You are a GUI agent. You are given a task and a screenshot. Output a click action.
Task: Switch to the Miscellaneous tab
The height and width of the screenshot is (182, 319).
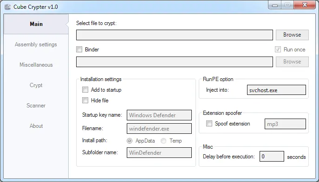pyautogui.click(x=36, y=65)
